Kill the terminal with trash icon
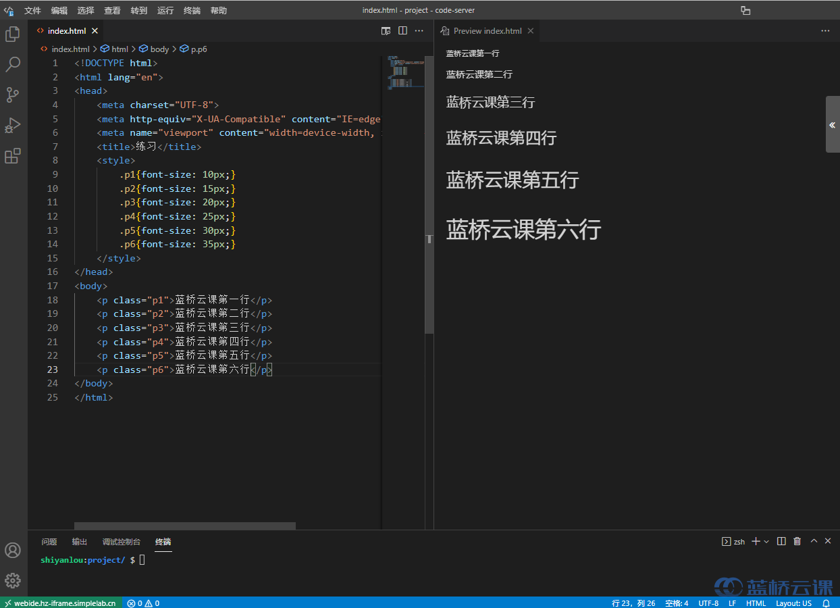The height and width of the screenshot is (608, 840). 797,541
